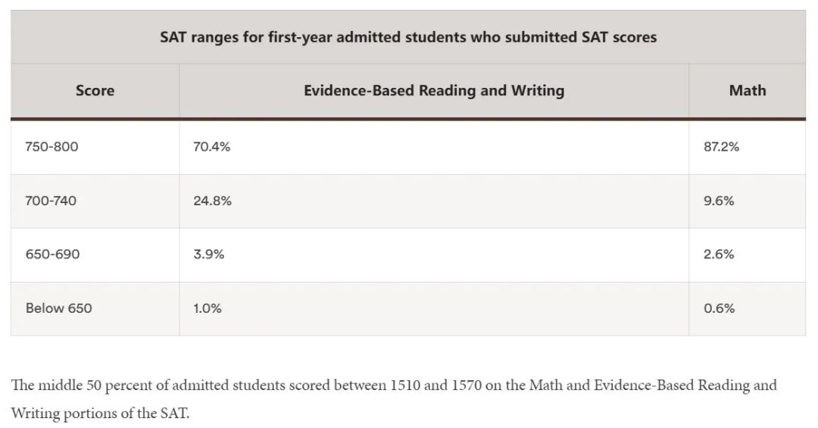Click the 650-690 score row label
Image resolution: width=818 pixels, height=428 pixels.
tap(53, 255)
